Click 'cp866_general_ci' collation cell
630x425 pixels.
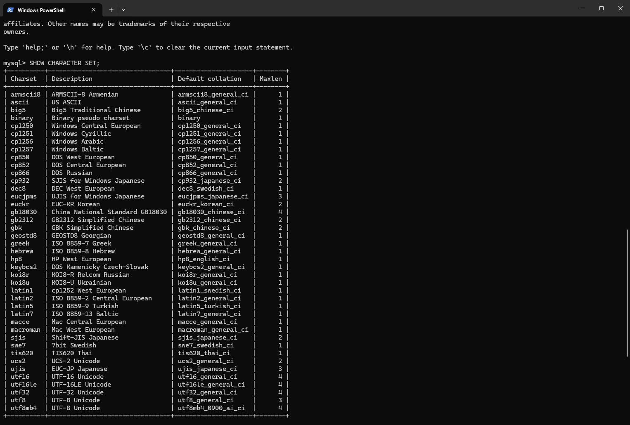pyautogui.click(x=208, y=173)
